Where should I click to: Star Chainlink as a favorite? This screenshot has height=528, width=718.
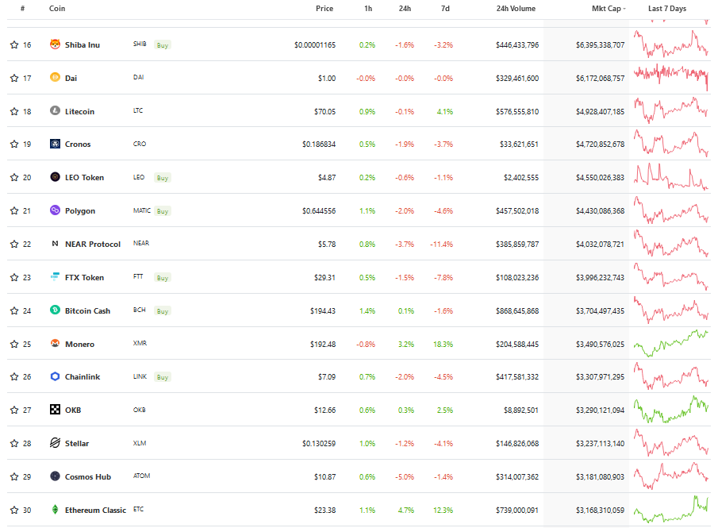(14, 377)
